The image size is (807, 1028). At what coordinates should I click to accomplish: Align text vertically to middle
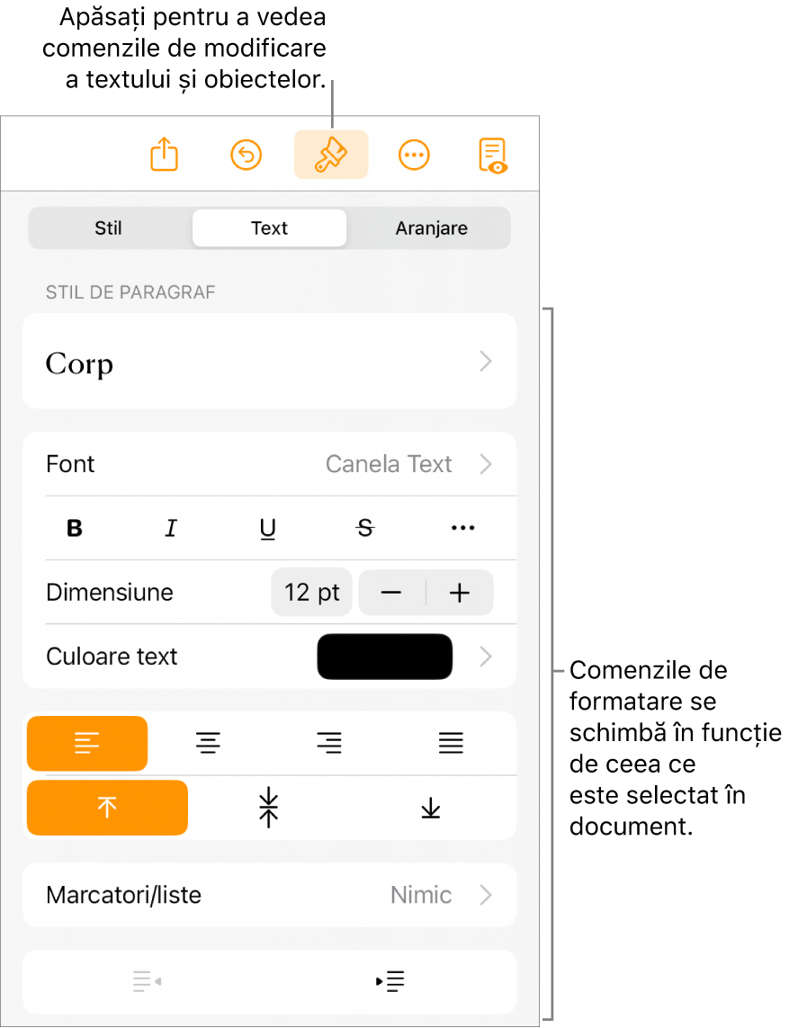[269, 808]
